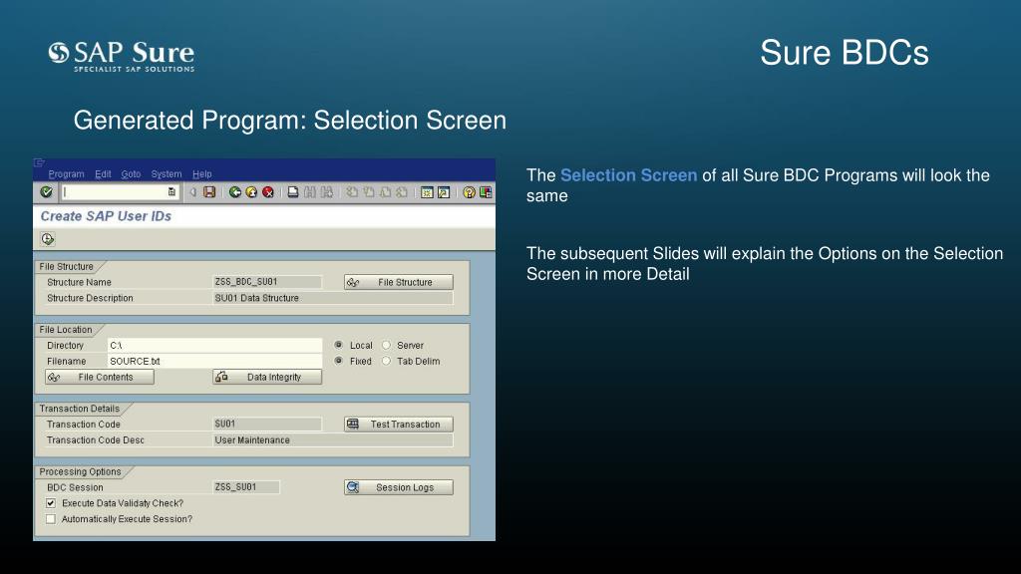Collapse the command field with the arrow
The width and height of the screenshot is (1021, 574).
(192, 192)
